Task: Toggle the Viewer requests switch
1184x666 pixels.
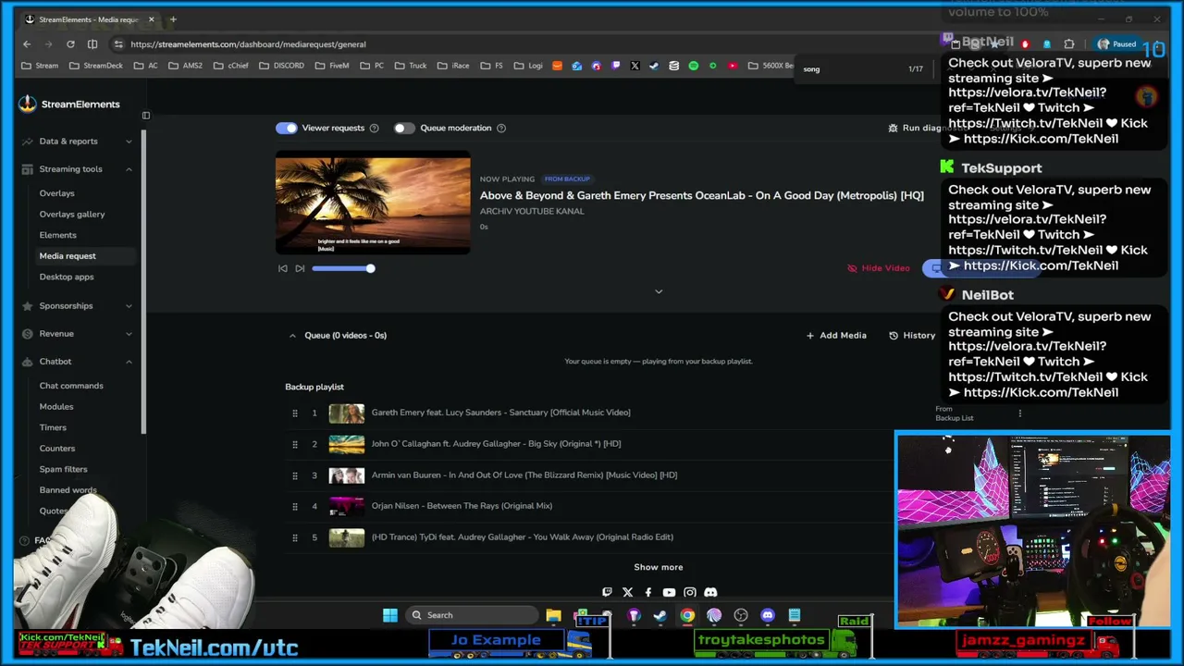Action: (x=287, y=128)
